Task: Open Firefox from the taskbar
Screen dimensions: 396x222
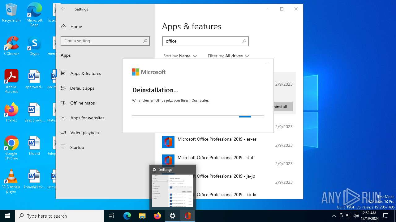Action: [157, 216]
